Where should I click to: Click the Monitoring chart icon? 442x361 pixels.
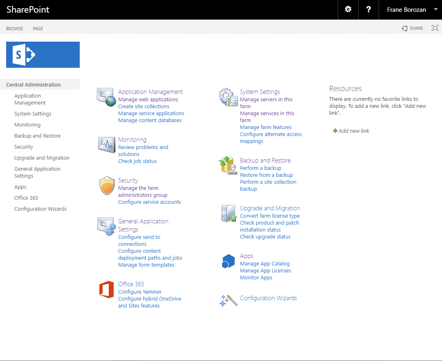coord(107,145)
